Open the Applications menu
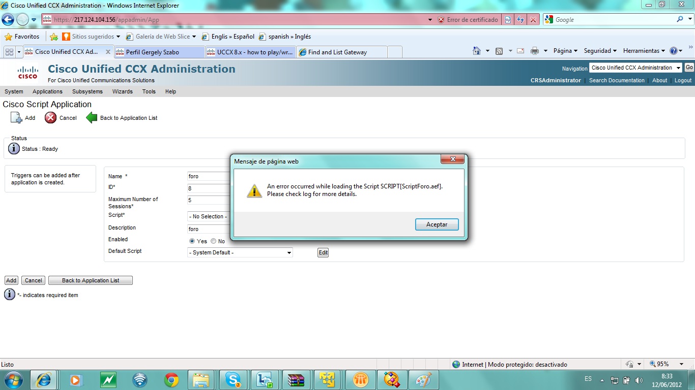This screenshot has height=390, width=695. (47, 91)
